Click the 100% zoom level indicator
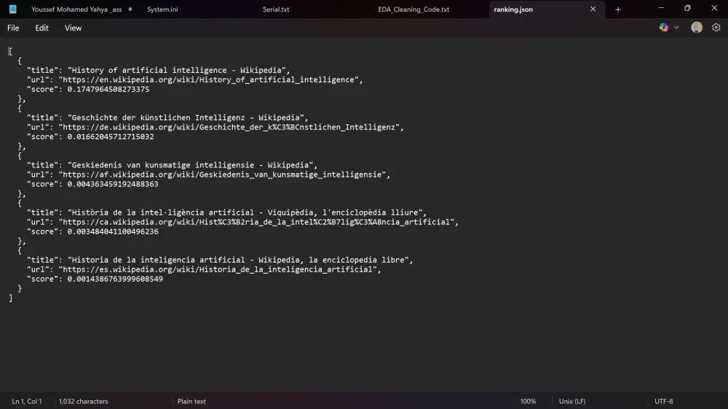Image resolution: width=728 pixels, height=409 pixels. 528,401
